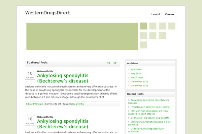
Task: Open the Lamisil menu item
Action: point(156,14)
